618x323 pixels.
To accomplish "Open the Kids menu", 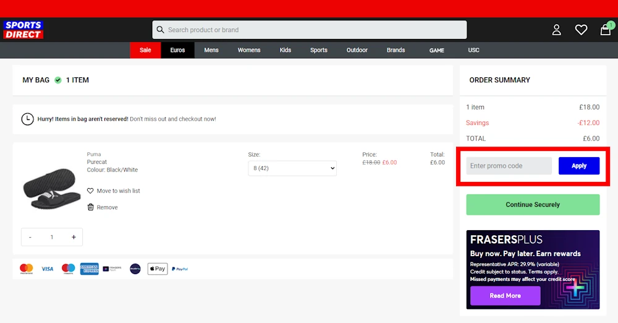I will pyautogui.click(x=286, y=50).
